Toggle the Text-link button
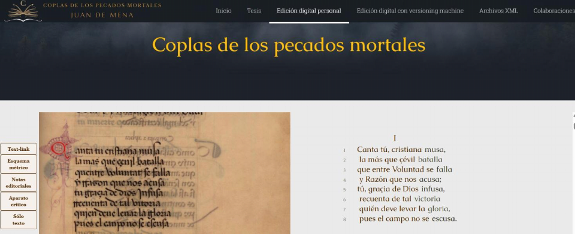The height and width of the screenshot is (234, 575). 19,149
